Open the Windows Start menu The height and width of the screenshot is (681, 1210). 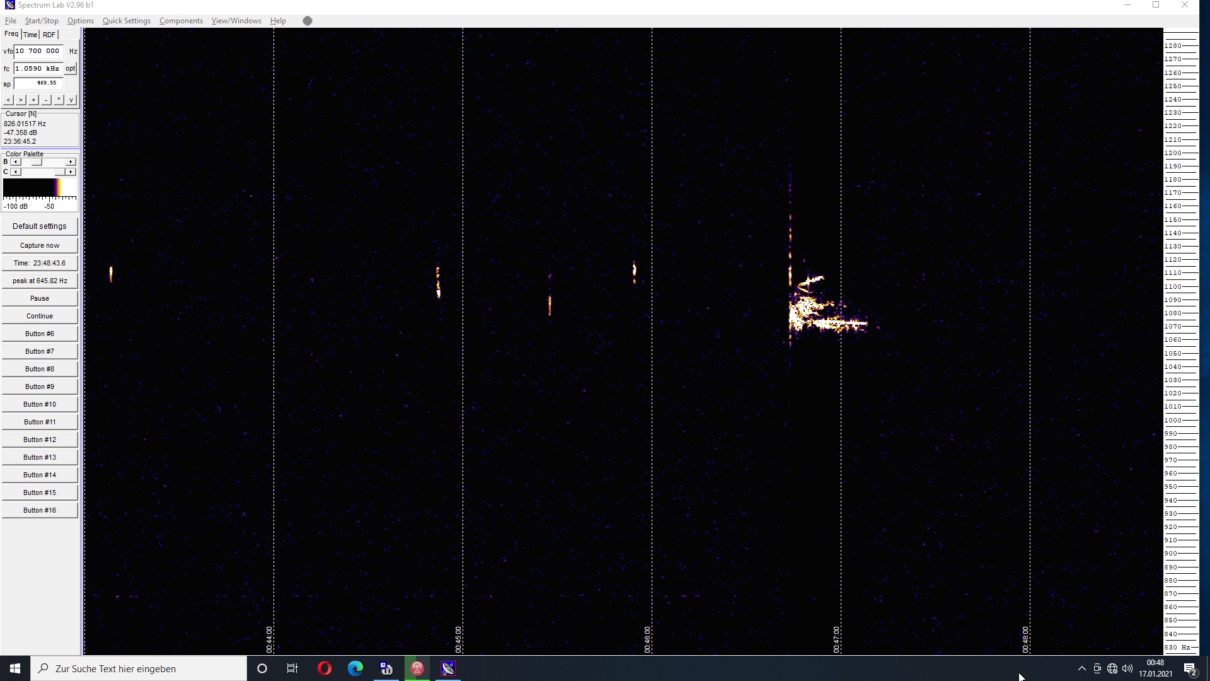coord(15,668)
